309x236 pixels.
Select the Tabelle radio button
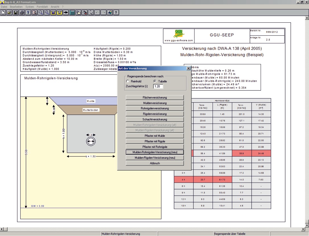(x=155, y=81)
